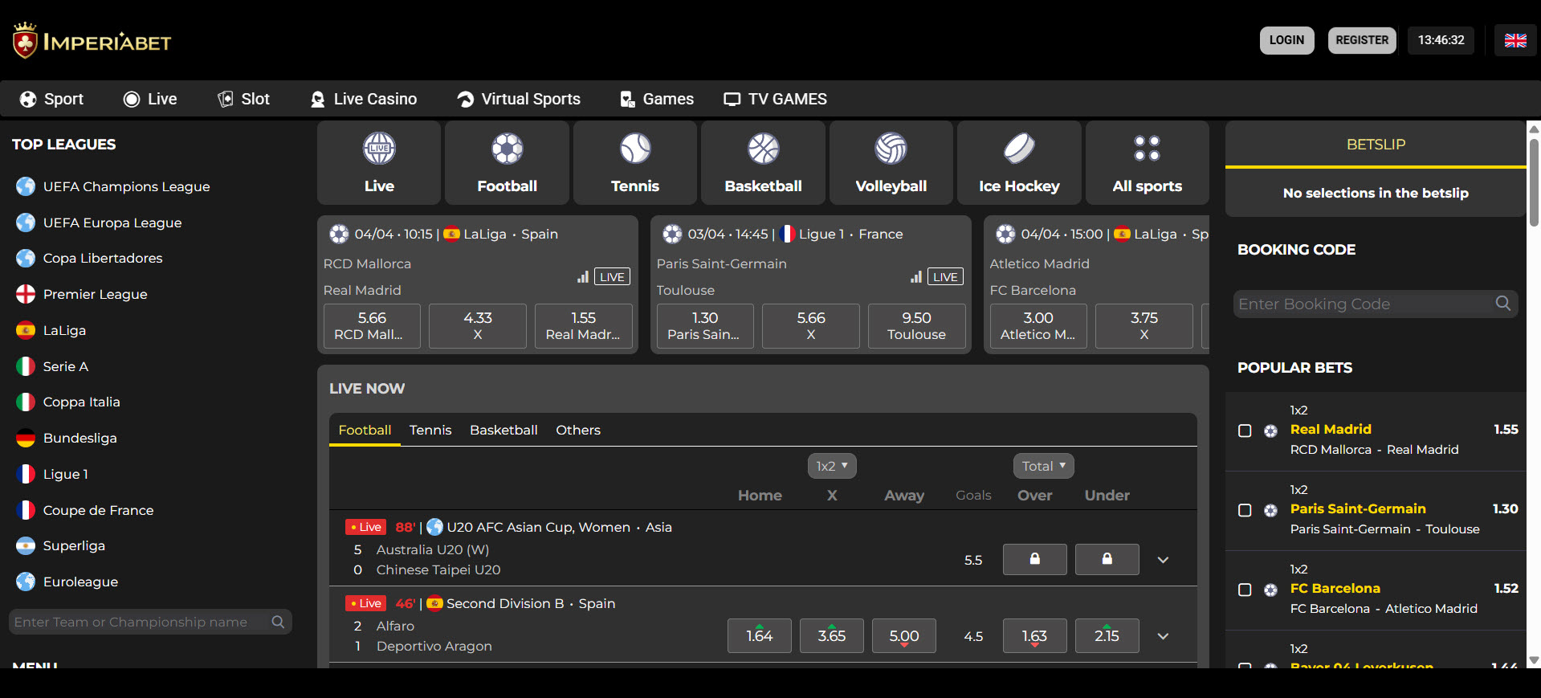Viewport: 1541px width, 698px height.
Task: Expand the Australia U20 match markets
Action: point(1163,560)
